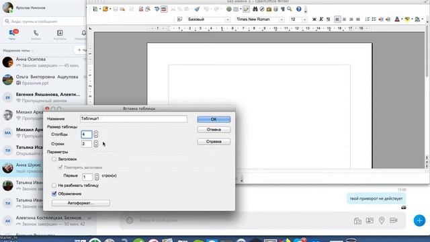The height and width of the screenshot is (242, 430).
Task: Expand the Insert Table dropdown arrow
Action: pos(241,9)
